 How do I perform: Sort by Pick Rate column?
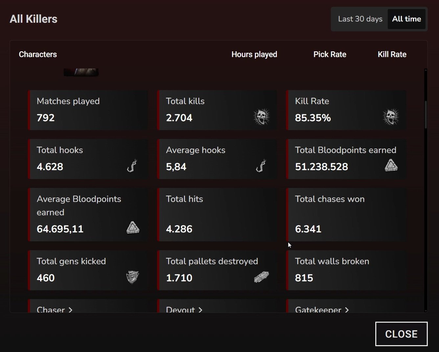click(x=330, y=54)
